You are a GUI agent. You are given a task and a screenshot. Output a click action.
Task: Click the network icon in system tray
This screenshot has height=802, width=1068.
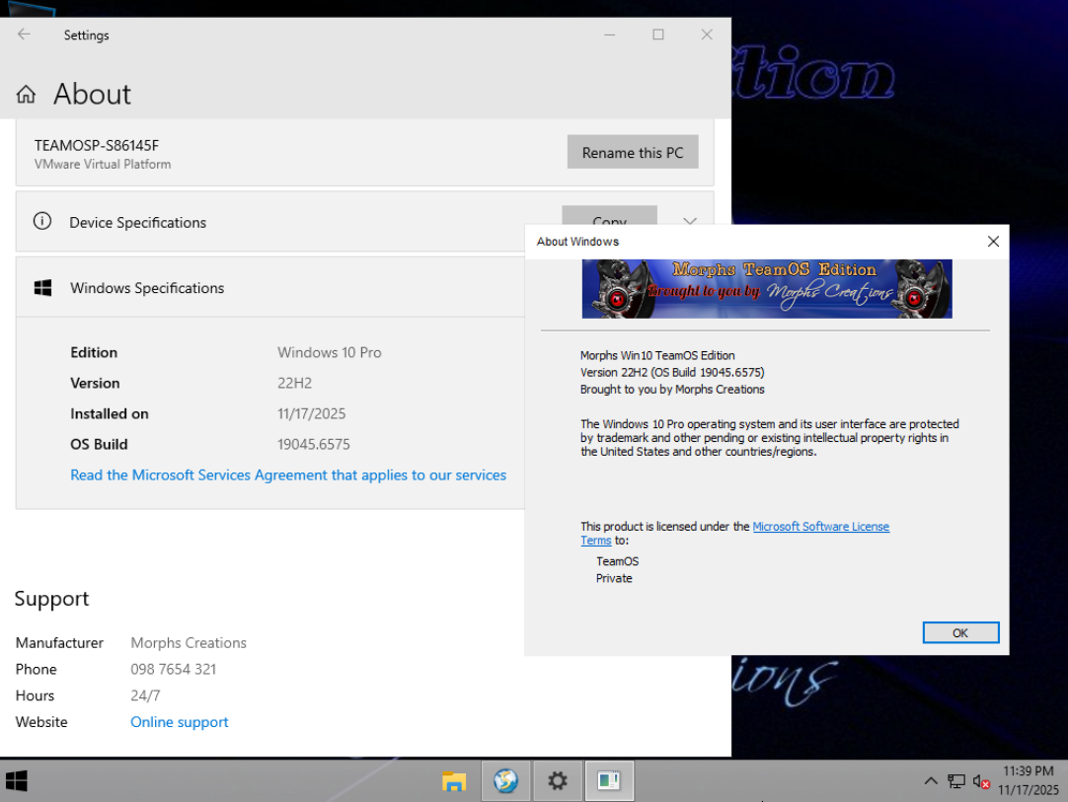click(x=956, y=781)
